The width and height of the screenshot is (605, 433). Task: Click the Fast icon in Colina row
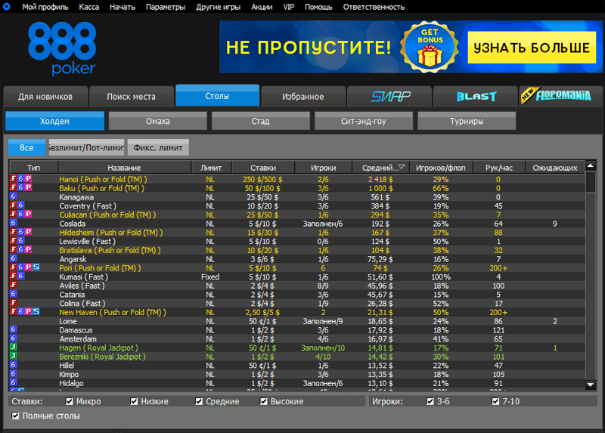[x=13, y=303]
